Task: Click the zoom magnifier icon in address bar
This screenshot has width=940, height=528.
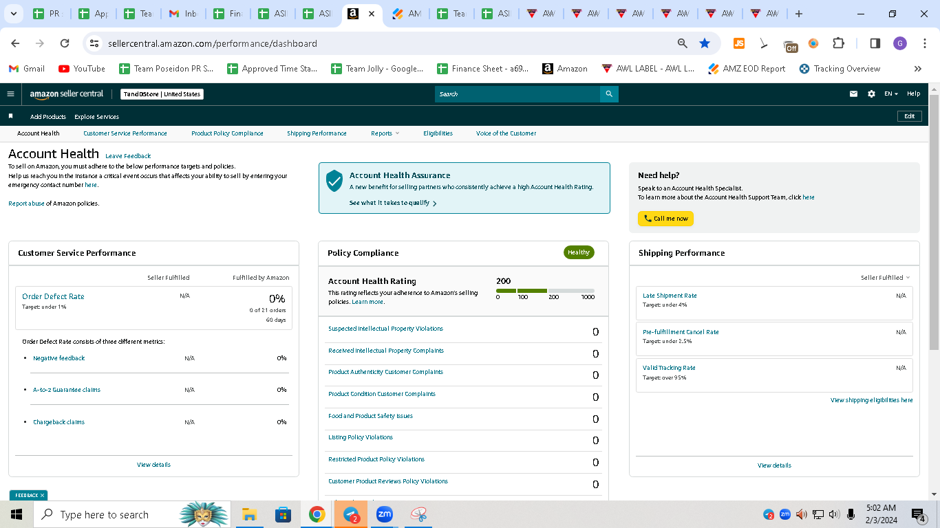Action: 683,43
